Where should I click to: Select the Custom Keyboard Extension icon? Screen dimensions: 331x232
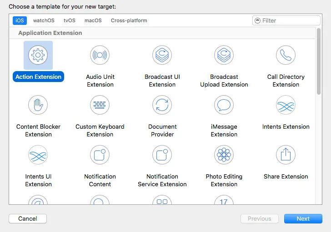(100, 105)
